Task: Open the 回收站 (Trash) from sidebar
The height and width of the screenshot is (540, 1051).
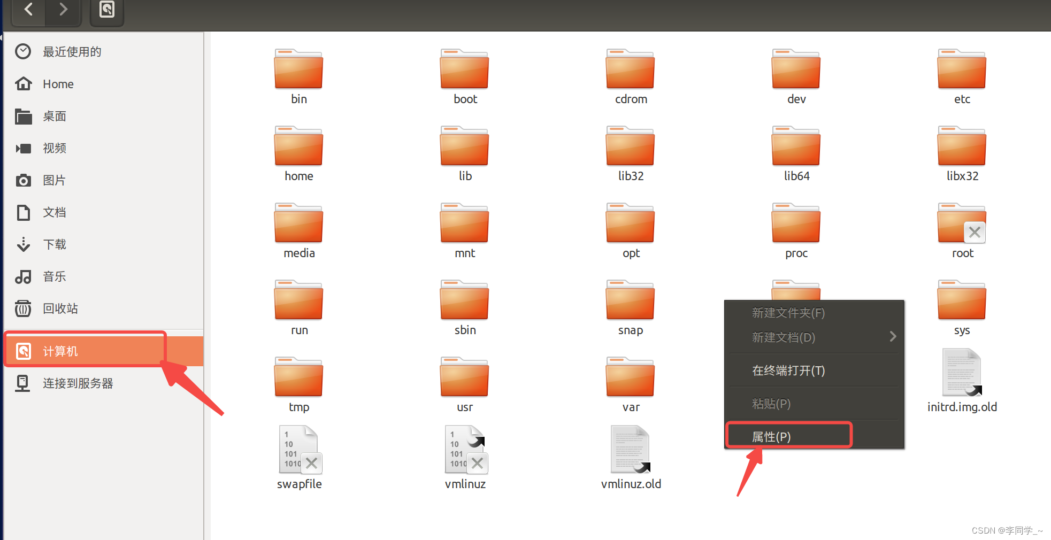Action: (60, 308)
